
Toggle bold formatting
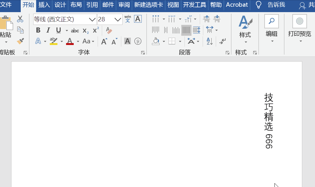pos(38,30)
